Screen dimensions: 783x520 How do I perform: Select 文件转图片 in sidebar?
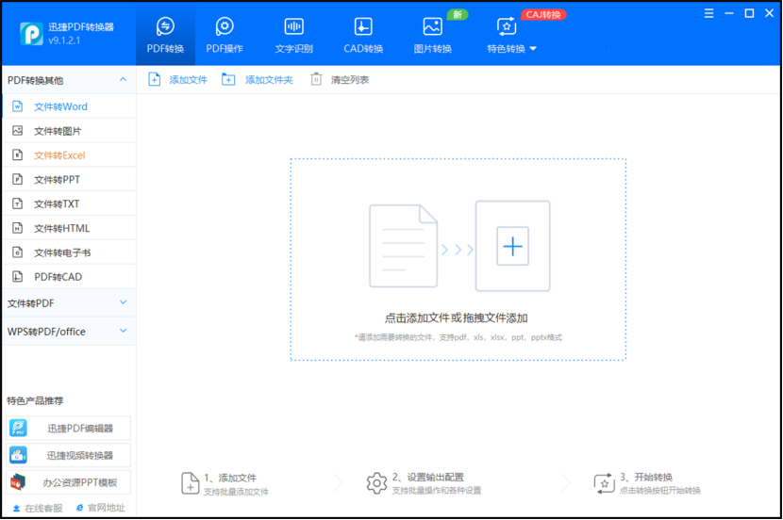pyautogui.click(x=69, y=131)
